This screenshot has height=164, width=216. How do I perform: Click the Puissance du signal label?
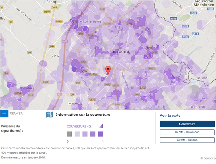12,128
